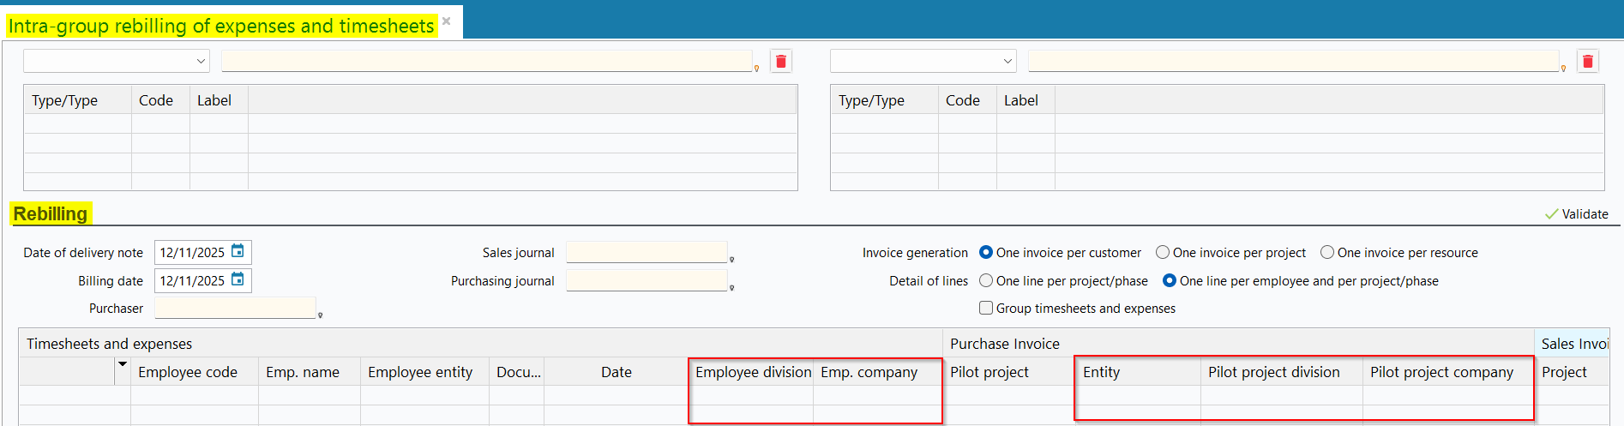Click into the Purchasing journal input field
Screen dimensions: 1624x426
(x=646, y=280)
